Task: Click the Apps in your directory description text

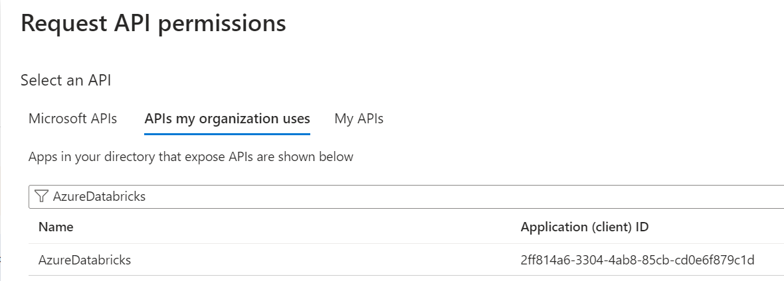Action: [191, 156]
